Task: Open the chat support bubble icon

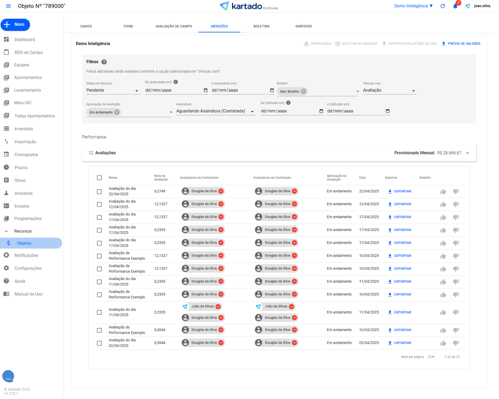Action: click(8, 376)
